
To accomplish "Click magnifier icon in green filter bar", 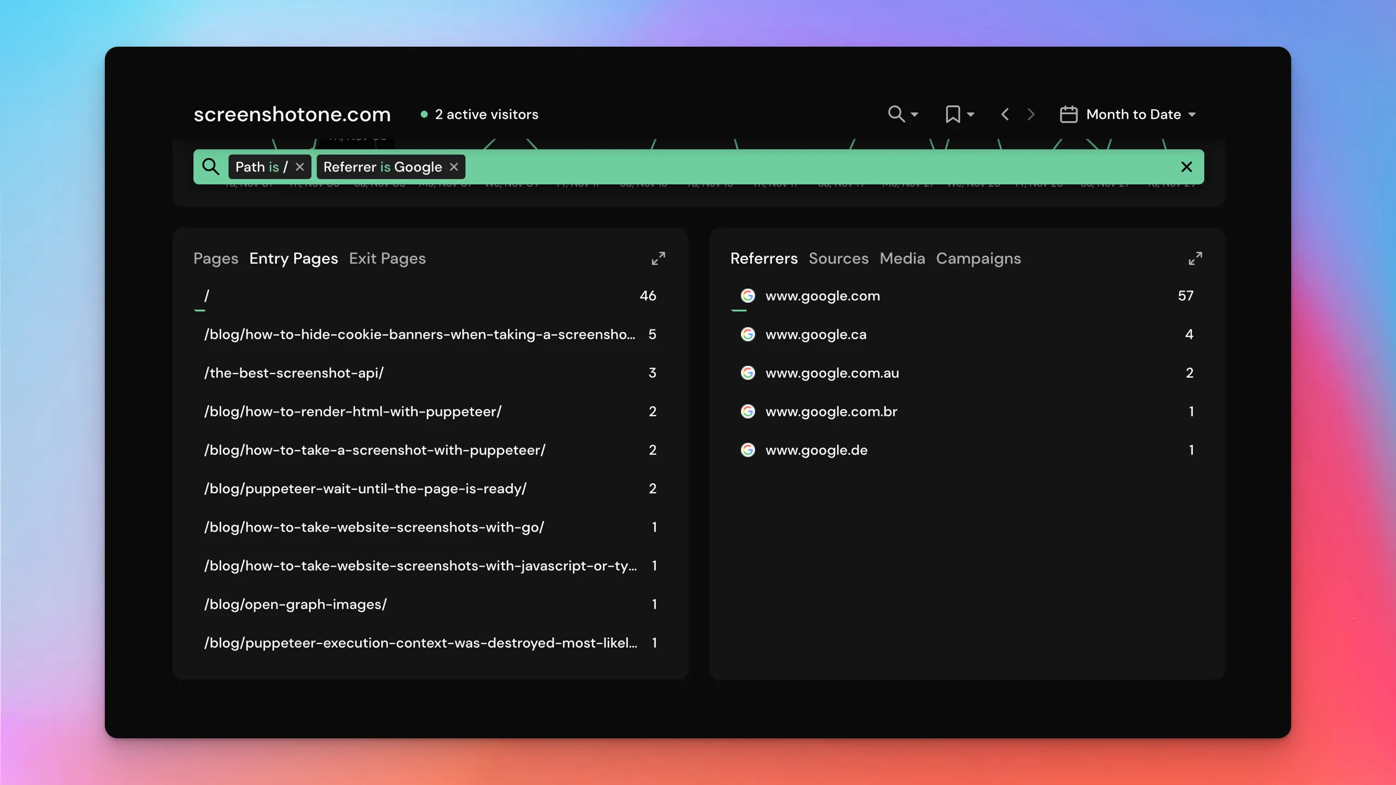I will pyautogui.click(x=211, y=167).
